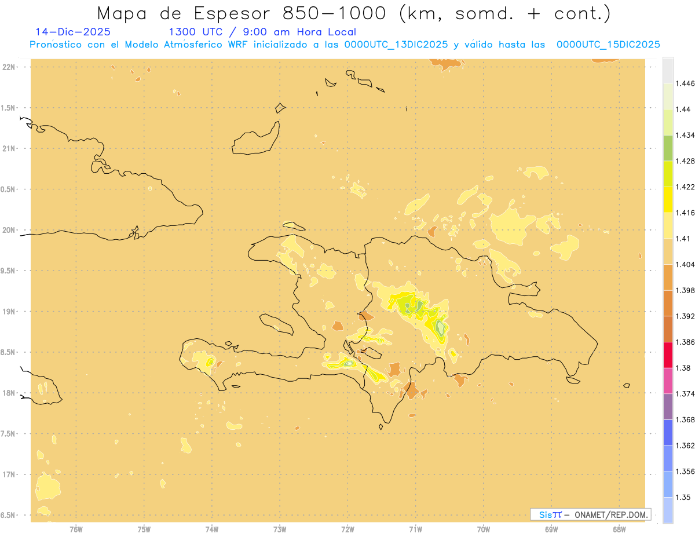The width and height of the screenshot is (695, 537).
Task: Click the 75W longitude label
Action: pos(144,528)
